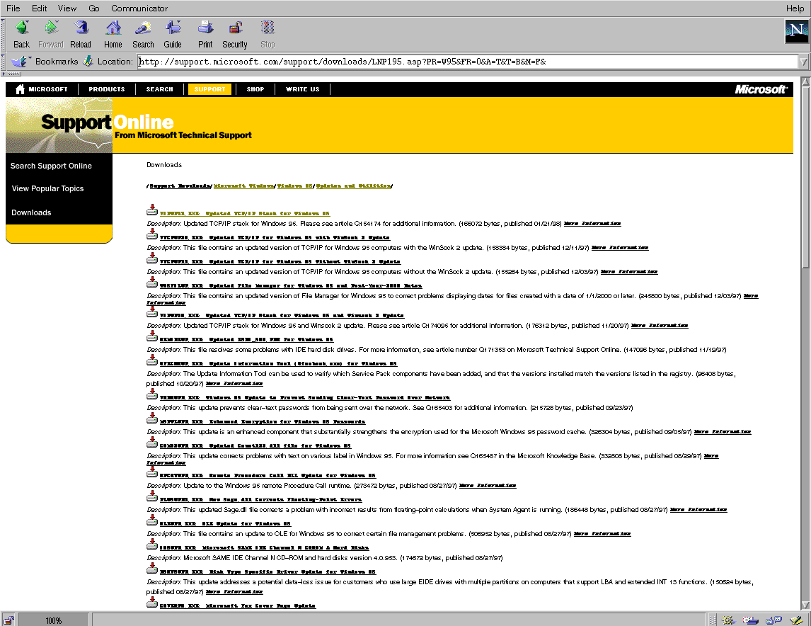Screen dimensions: 811x626
Task: Expand the Location URL history dropdown
Action: [803, 62]
